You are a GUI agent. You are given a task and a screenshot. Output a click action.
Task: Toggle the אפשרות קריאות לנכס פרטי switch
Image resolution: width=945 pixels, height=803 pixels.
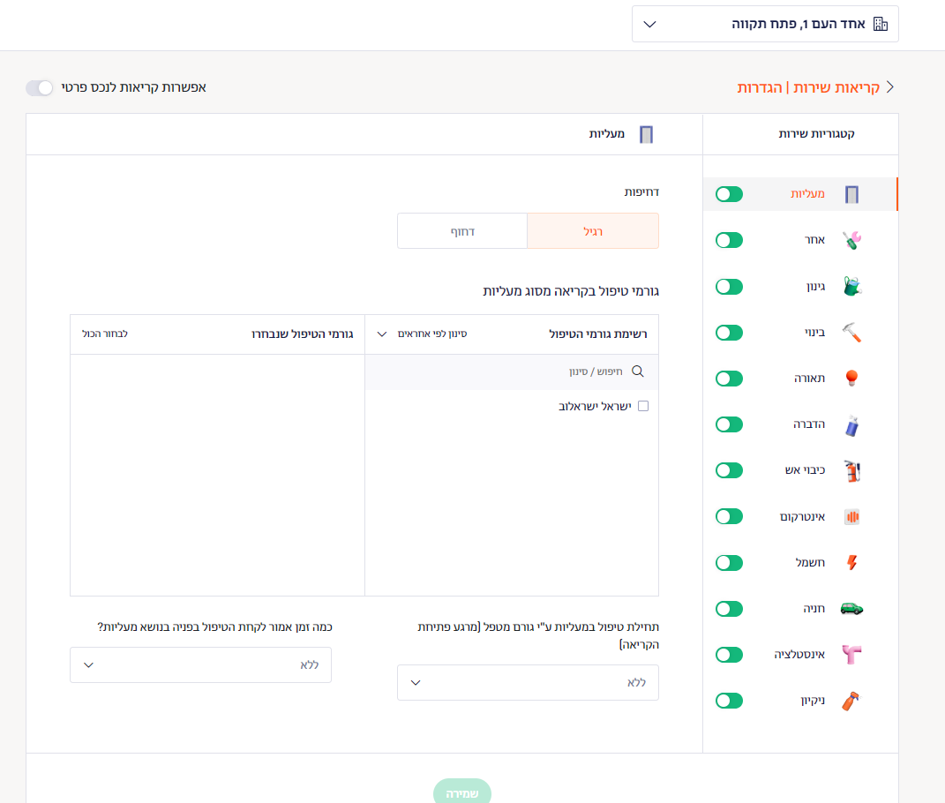[x=39, y=88]
